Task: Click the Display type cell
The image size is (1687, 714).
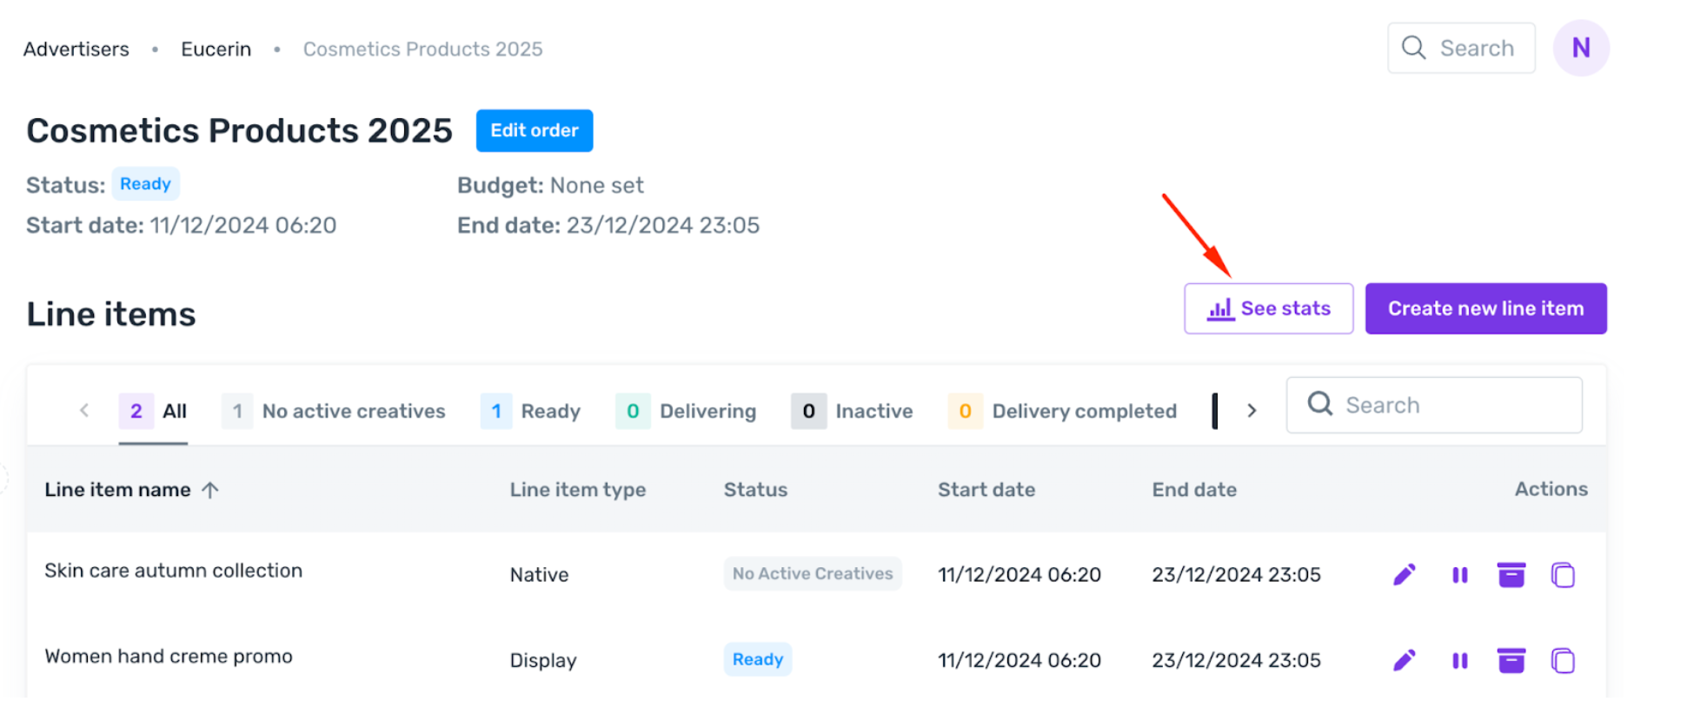Action: pos(543,660)
